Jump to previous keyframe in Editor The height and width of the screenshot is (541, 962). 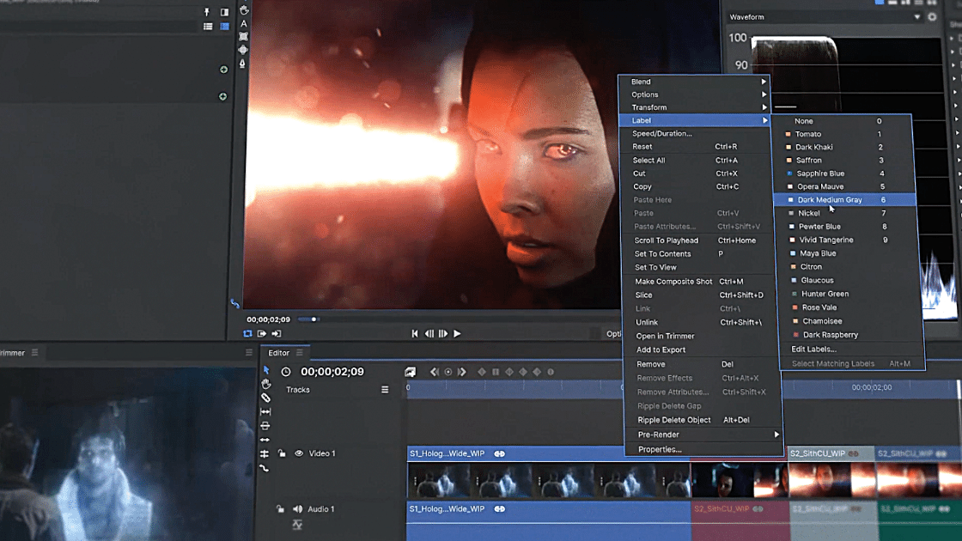435,372
